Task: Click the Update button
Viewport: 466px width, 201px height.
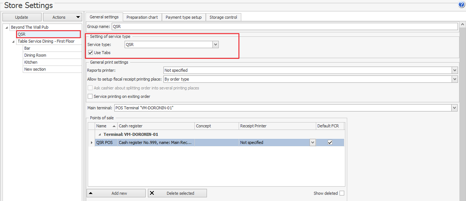Action: (x=22, y=17)
